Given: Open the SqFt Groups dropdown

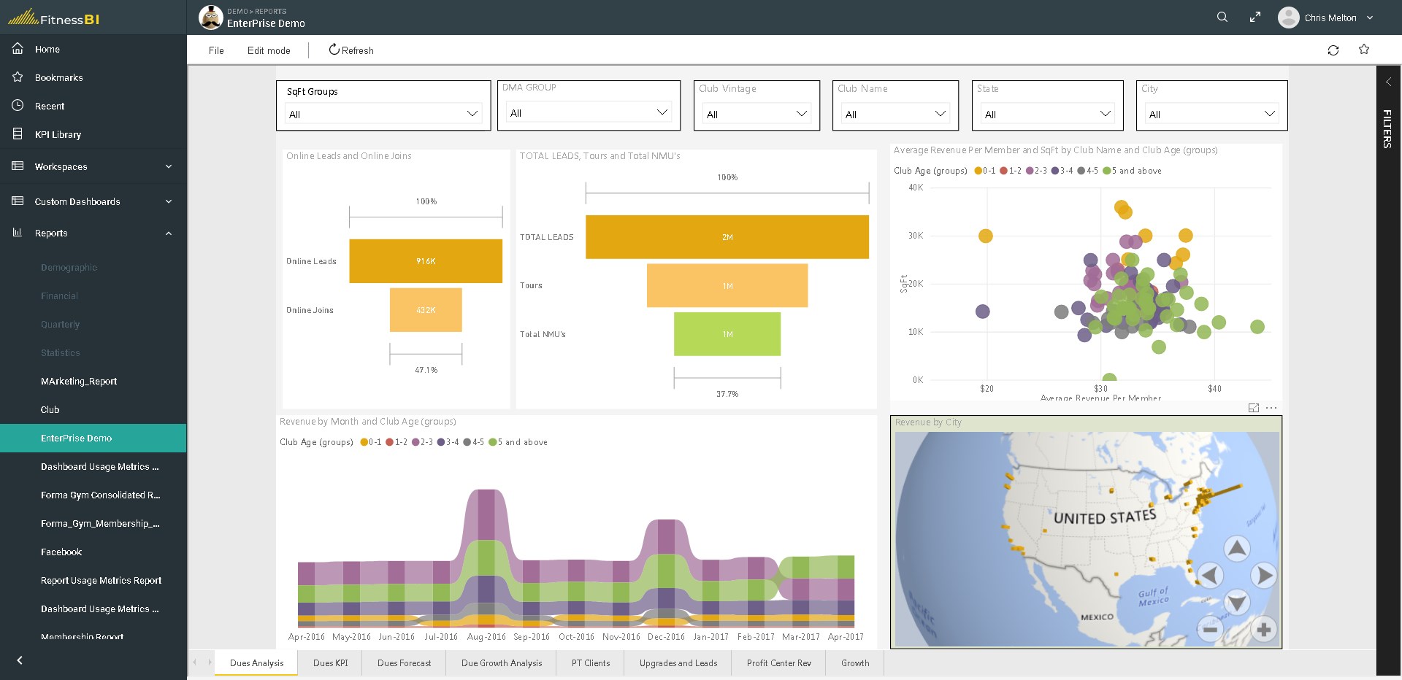Looking at the screenshot, I should click(383, 114).
